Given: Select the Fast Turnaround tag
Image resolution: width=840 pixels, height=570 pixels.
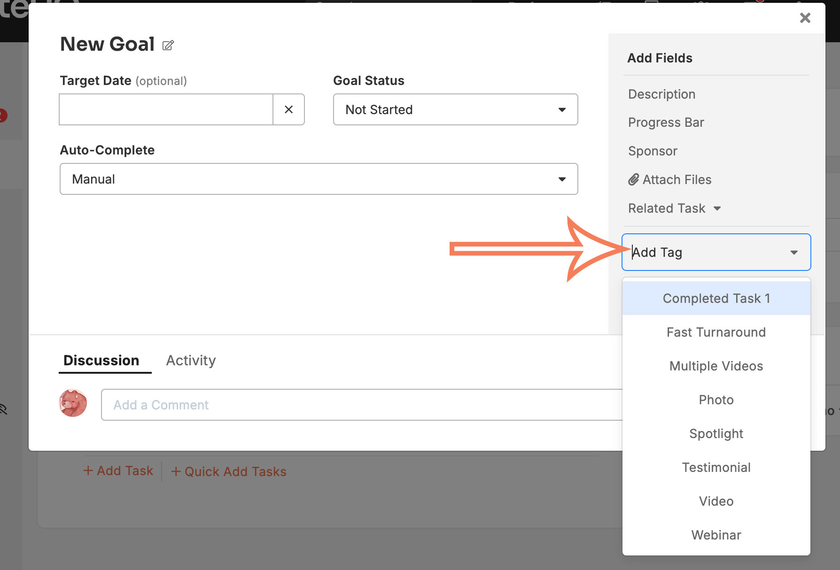Looking at the screenshot, I should pos(716,332).
